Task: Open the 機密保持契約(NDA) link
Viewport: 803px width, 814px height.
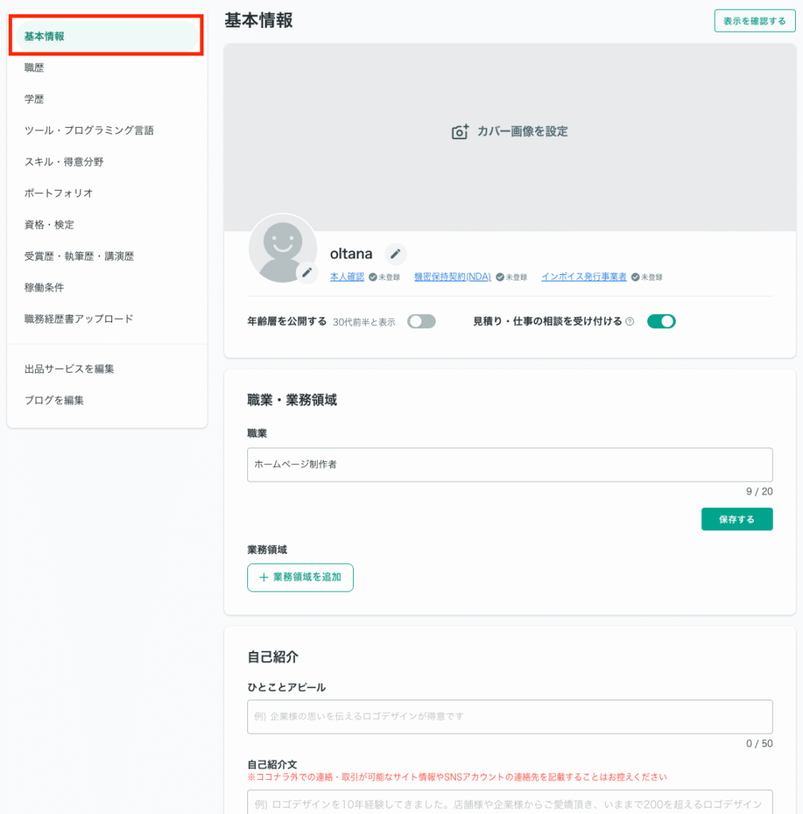Action: tap(452, 277)
